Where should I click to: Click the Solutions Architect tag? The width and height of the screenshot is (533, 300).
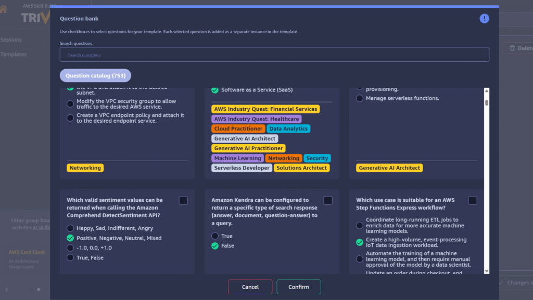(x=301, y=168)
